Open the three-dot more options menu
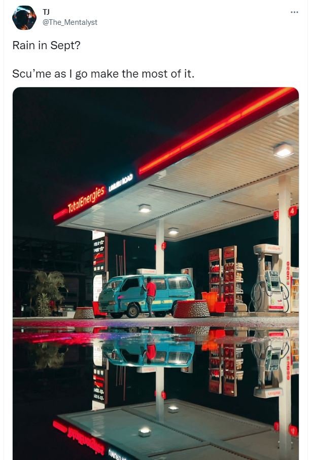 tap(294, 12)
